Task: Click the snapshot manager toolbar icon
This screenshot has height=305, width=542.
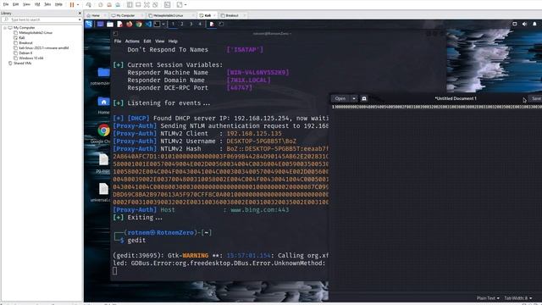Action: pyautogui.click(x=118, y=5)
